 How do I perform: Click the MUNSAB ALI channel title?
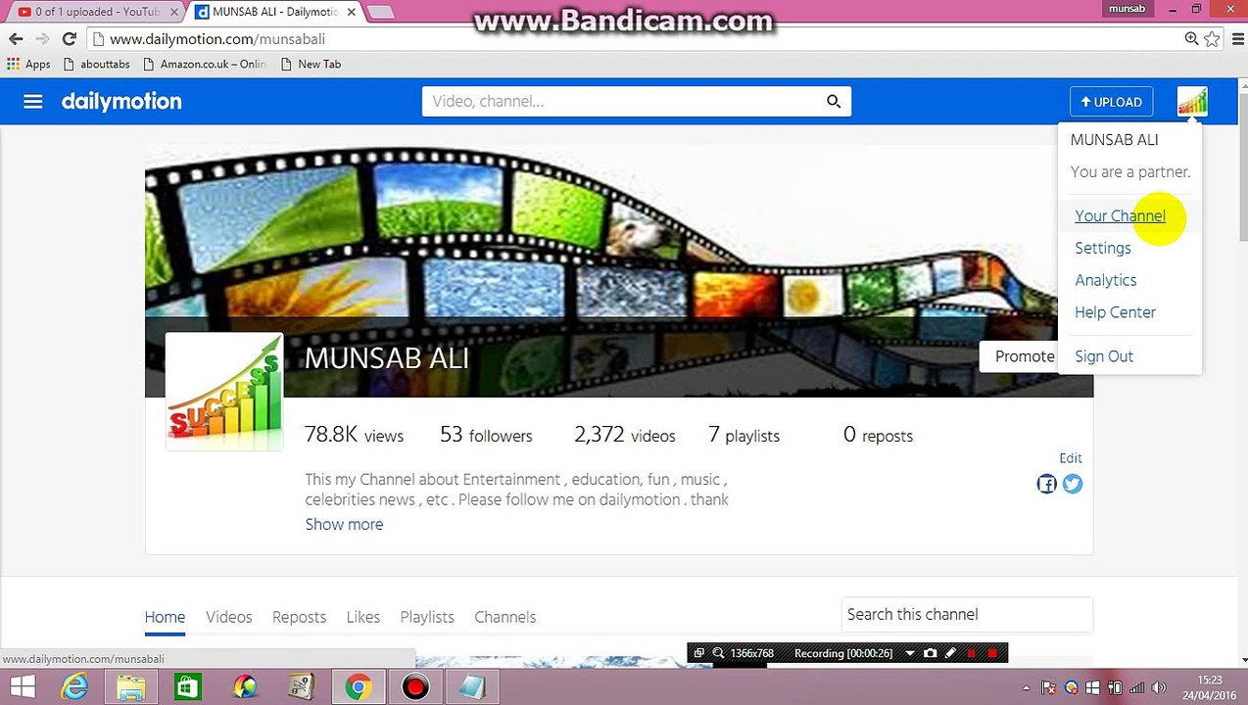386,358
